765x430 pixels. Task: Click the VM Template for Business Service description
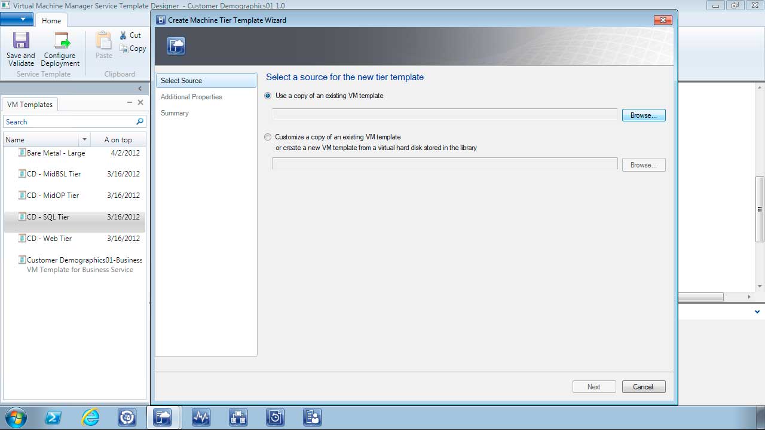[x=80, y=270]
